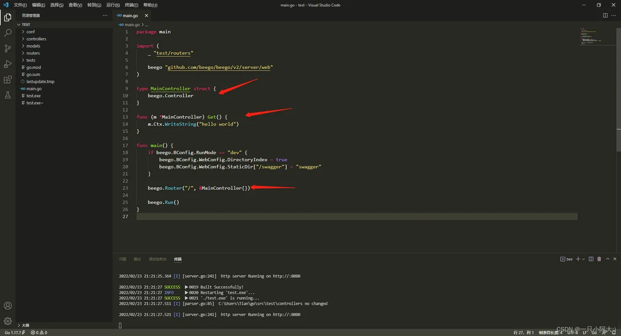Open go.mod in file explorer

64,67
